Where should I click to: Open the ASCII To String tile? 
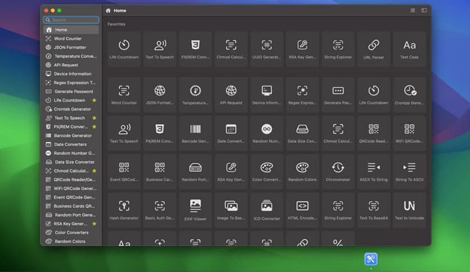pos(373,170)
